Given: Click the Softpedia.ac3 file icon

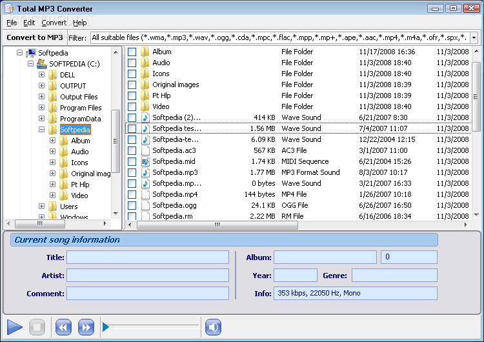Looking at the screenshot, I should (x=145, y=150).
